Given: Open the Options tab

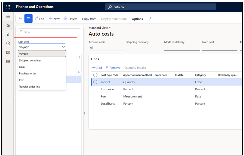Looking at the screenshot, I should click(x=137, y=19).
